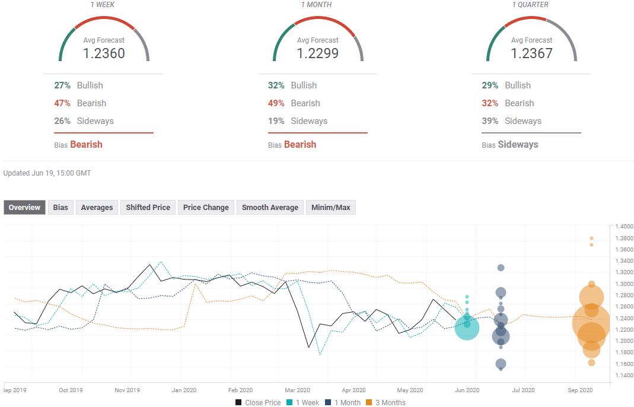Switch to the Bias tab
Image resolution: width=634 pixels, height=407 pixels.
60,208
